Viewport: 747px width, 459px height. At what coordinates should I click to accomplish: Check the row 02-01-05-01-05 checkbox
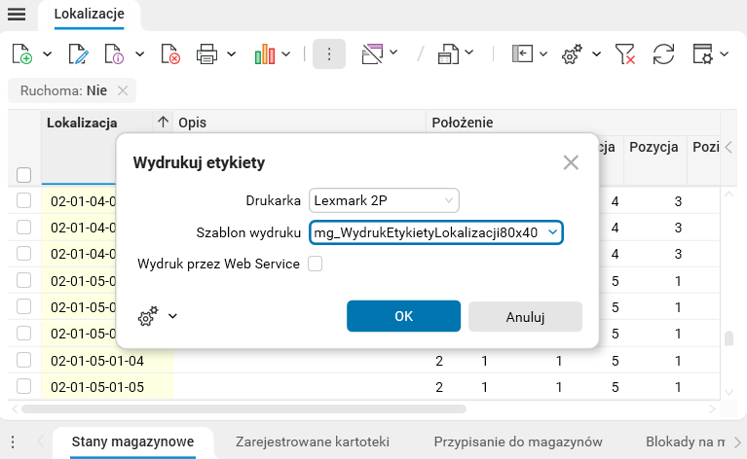click(x=23, y=386)
